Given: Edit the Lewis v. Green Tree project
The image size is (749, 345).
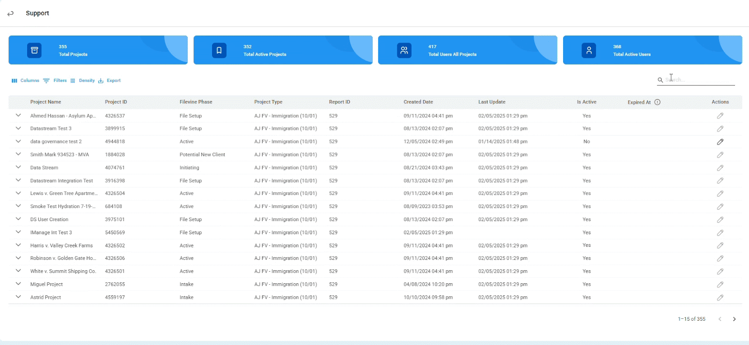Looking at the screenshot, I should click(x=720, y=194).
